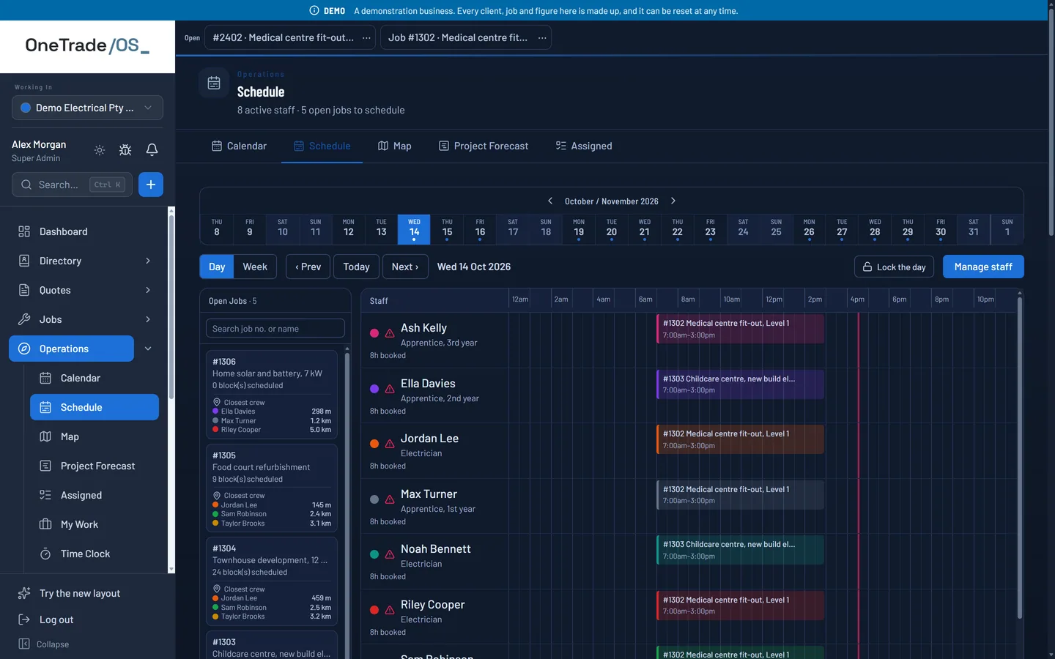1055x659 pixels.
Task: Open options menu for Job #1302 tab
Action: point(542,37)
